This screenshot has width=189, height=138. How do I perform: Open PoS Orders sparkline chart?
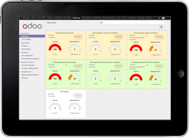(78, 96)
